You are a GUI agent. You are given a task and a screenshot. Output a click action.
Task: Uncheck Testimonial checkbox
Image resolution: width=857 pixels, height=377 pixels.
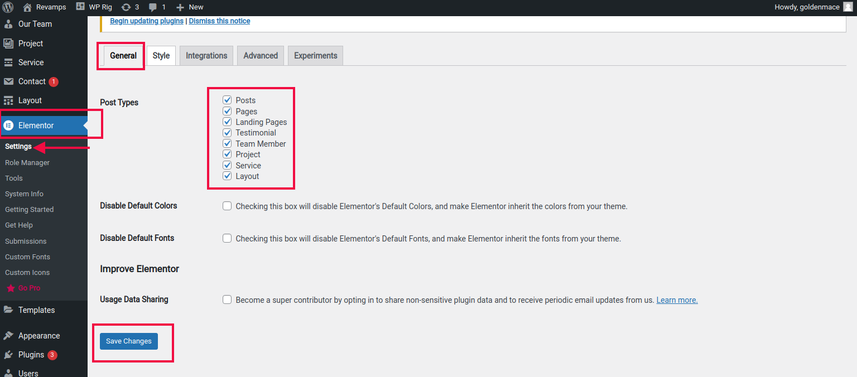coord(227,133)
